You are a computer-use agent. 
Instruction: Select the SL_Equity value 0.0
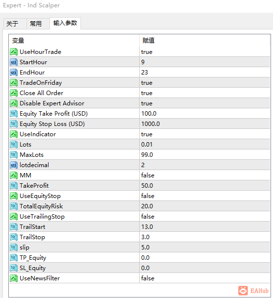point(145,268)
